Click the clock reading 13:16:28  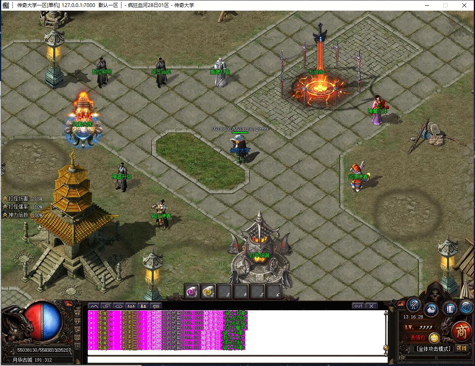(x=413, y=317)
